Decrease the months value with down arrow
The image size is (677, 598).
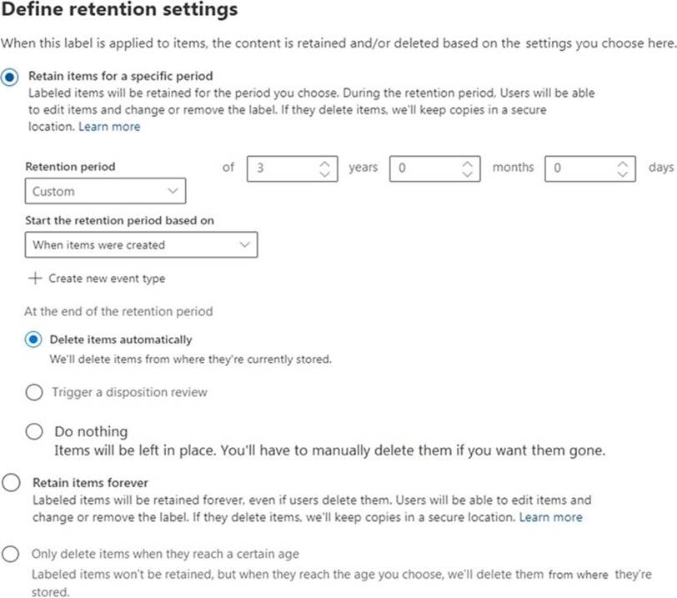point(468,173)
